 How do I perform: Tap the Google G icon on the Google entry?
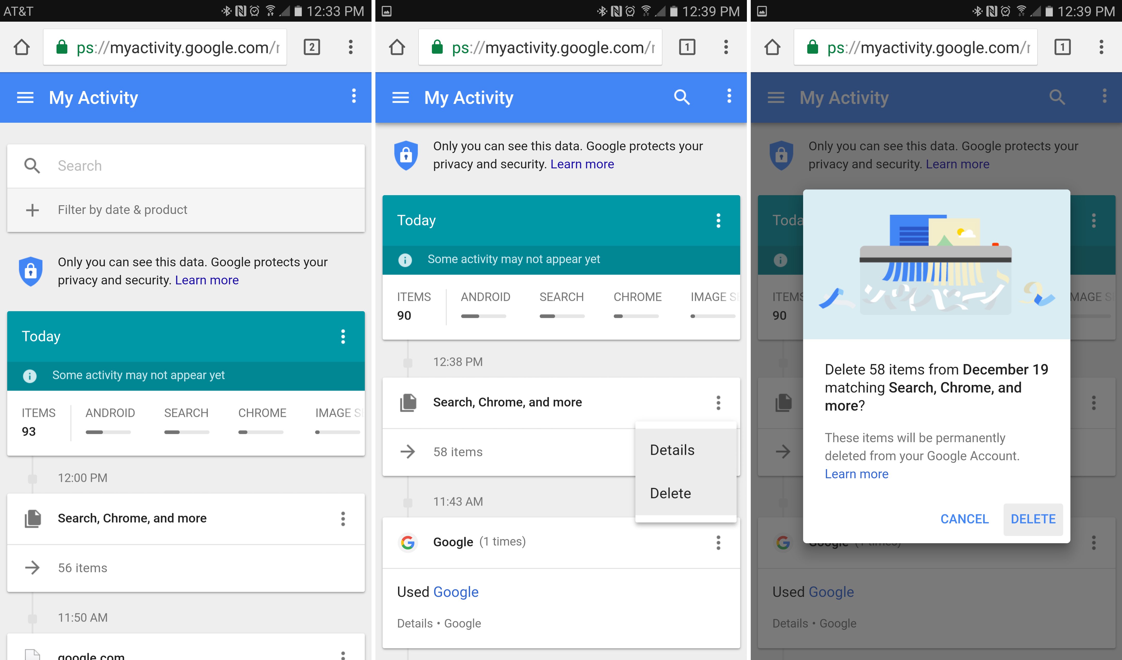(x=408, y=542)
